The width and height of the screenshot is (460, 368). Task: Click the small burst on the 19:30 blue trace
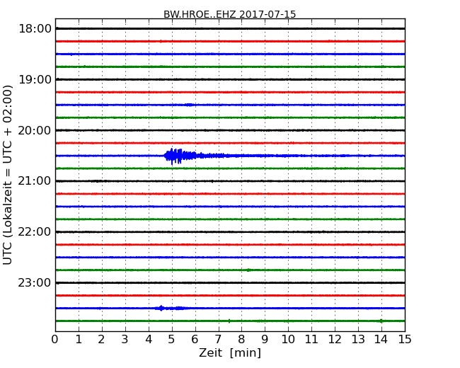pyautogui.click(x=189, y=105)
